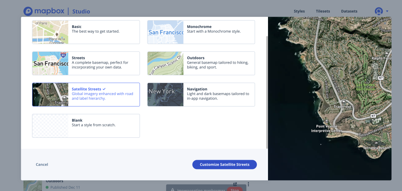Choose the Monochrome template card
The width and height of the screenshot is (402, 191).
pyautogui.click(x=201, y=32)
